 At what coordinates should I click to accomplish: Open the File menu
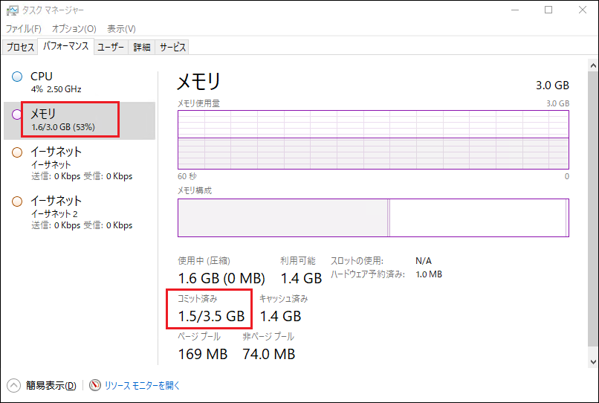click(24, 28)
